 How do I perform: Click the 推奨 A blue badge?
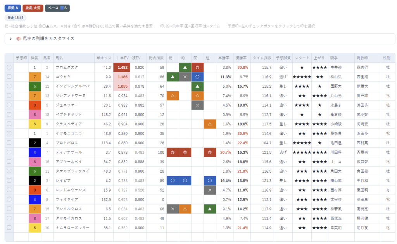pos(13,8)
